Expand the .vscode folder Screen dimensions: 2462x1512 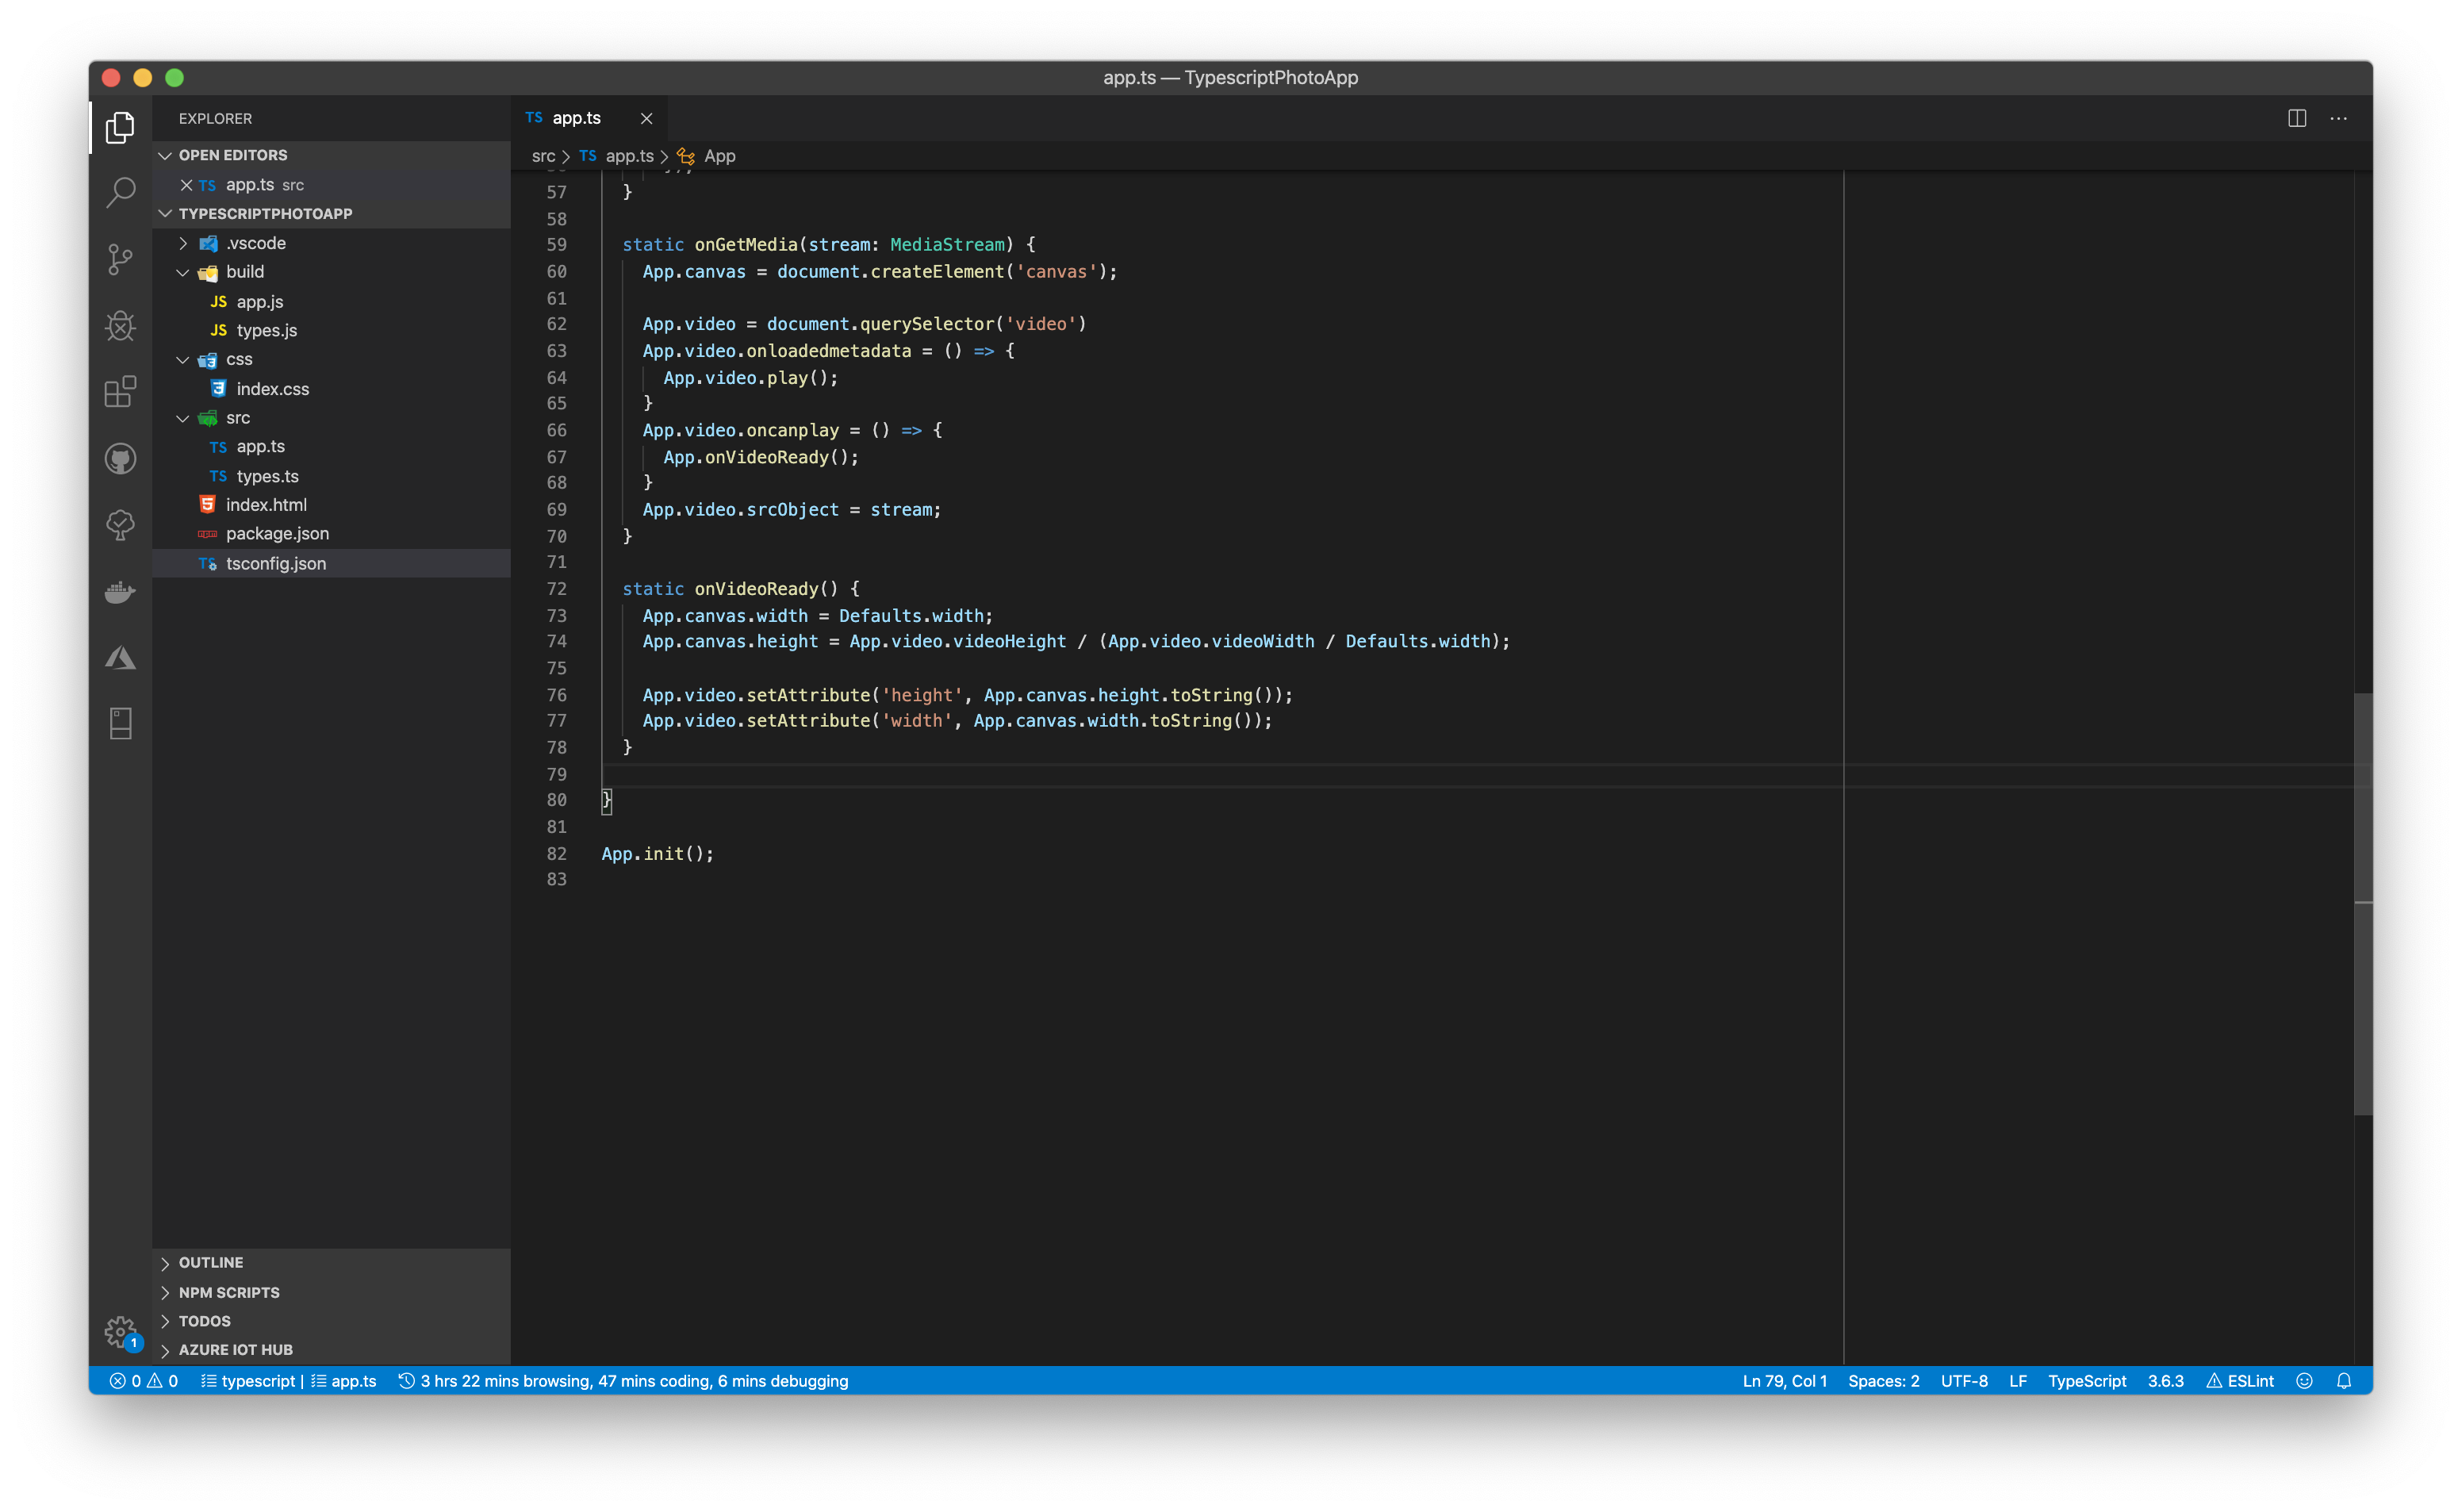[255, 243]
